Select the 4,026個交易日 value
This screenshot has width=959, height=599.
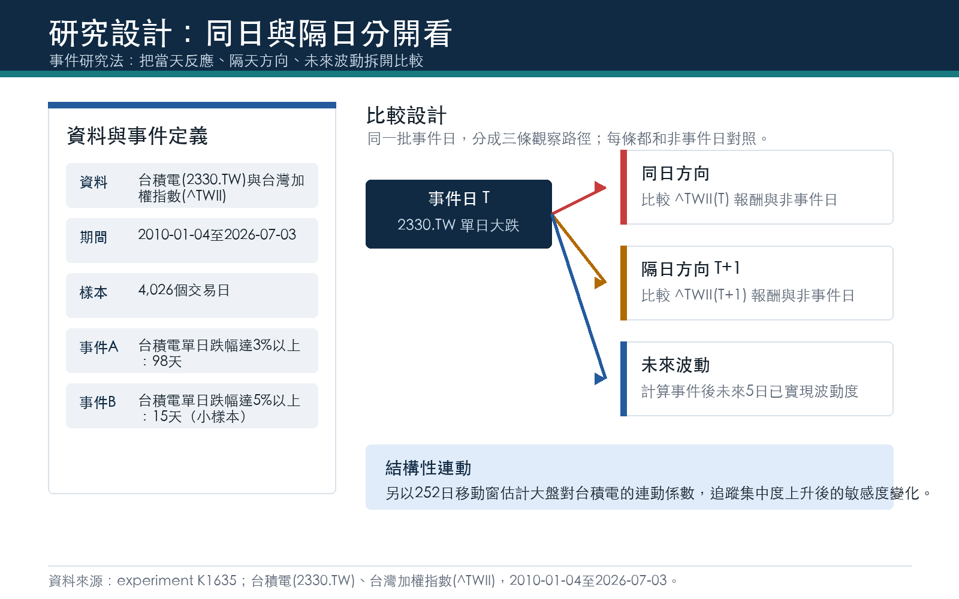[x=184, y=290]
